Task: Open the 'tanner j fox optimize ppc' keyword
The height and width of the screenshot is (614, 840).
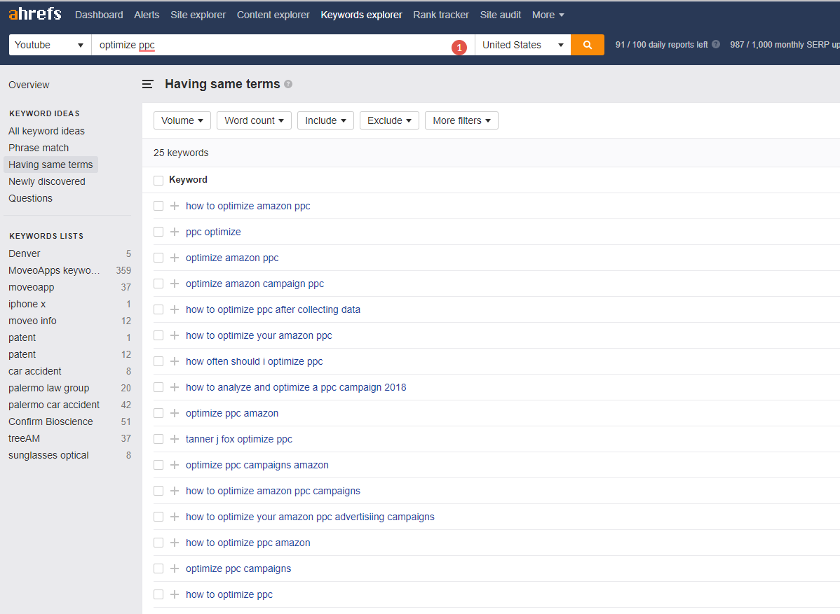Action: click(x=238, y=439)
